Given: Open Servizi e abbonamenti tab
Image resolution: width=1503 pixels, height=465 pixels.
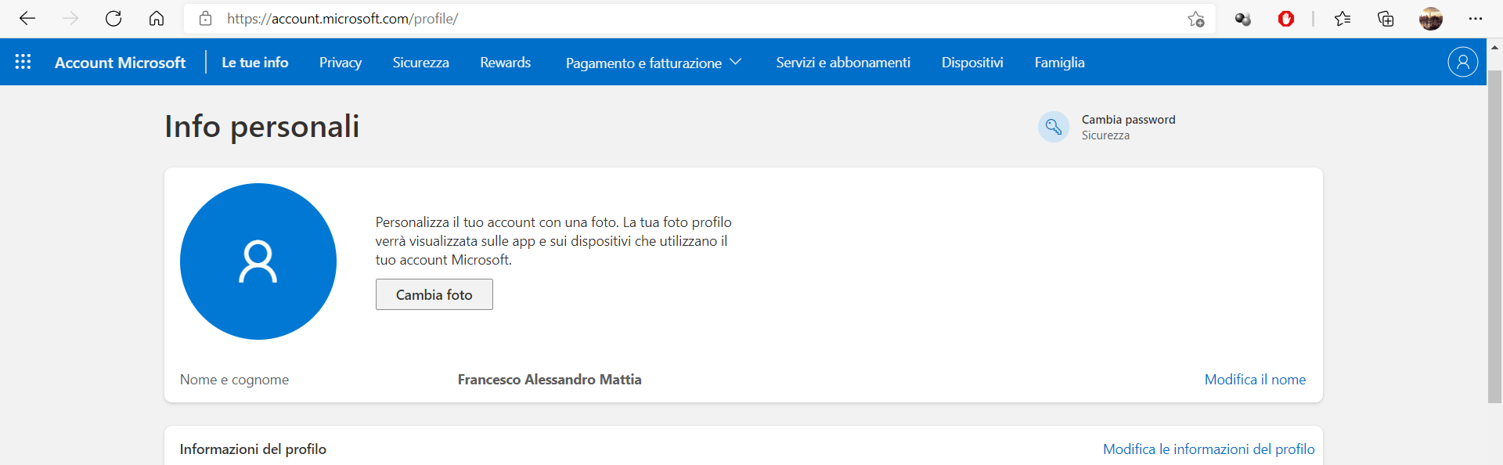Looking at the screenshot, I should pyautogui.click(x=843, y=63).
